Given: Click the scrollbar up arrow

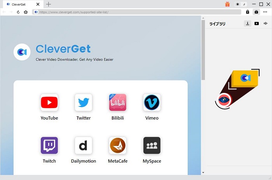Looking at the screenshot, I should tap(203, 18).
